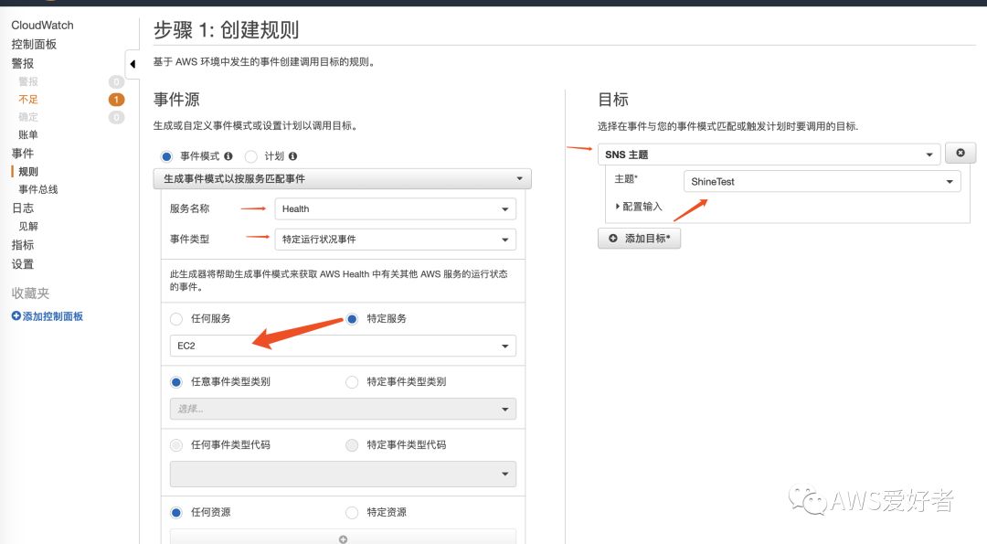The height and width of the screenshot is (544, 987).
Task: Open the empty event type code dropdown
Action: [x=343, y=475]
